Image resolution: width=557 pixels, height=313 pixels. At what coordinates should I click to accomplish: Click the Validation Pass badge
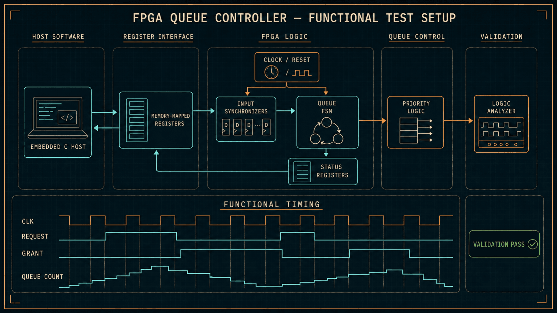[504, 244]
